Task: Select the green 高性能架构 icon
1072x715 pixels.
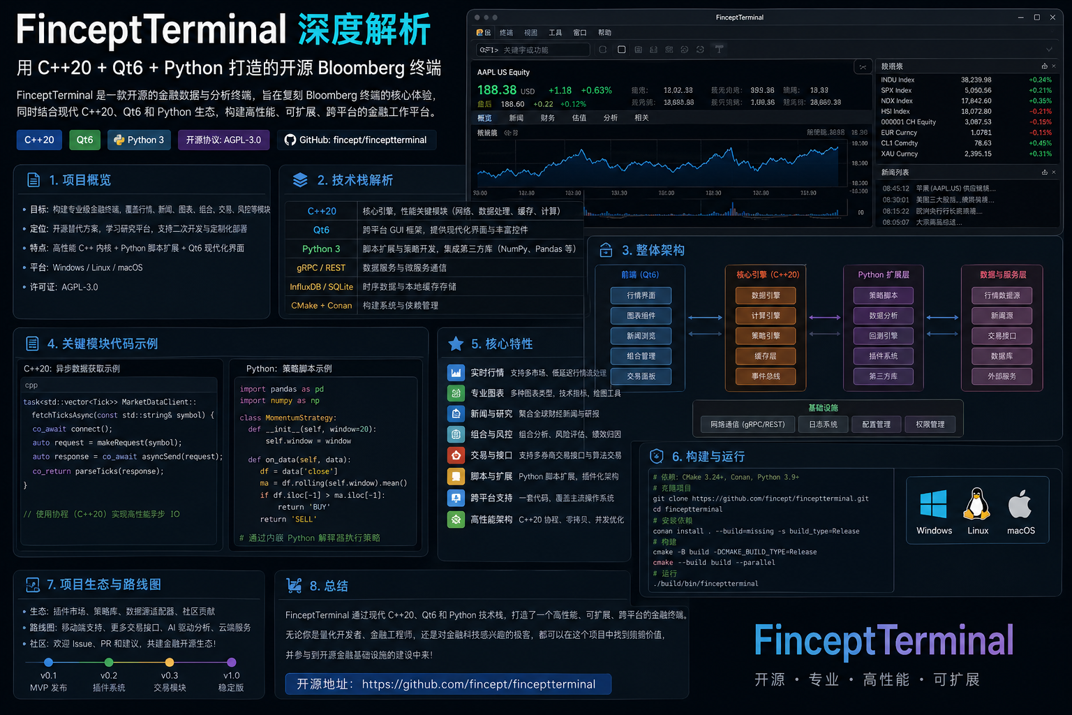Action: (x=456, y=519)
